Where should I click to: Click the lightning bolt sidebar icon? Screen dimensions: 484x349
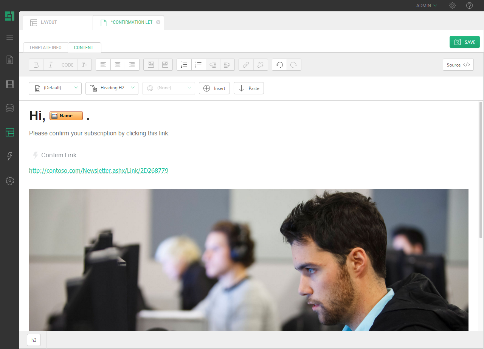tap(10, 157)
